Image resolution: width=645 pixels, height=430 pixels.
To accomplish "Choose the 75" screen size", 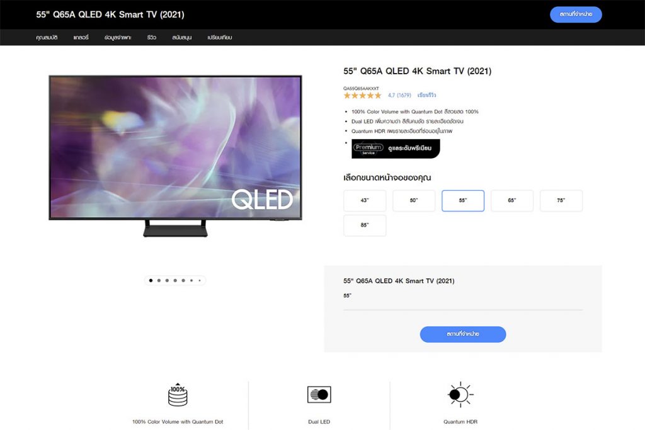I will [x=561, y=201].
